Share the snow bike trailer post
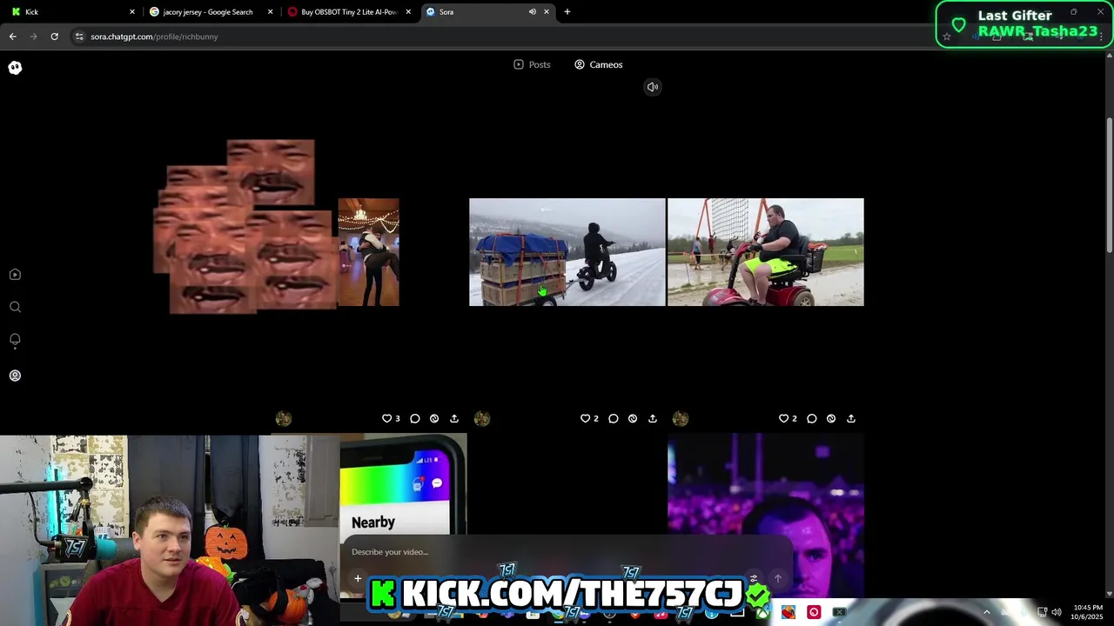Image resolution: width=1114 pixels, height=626 pixels. 653,418
